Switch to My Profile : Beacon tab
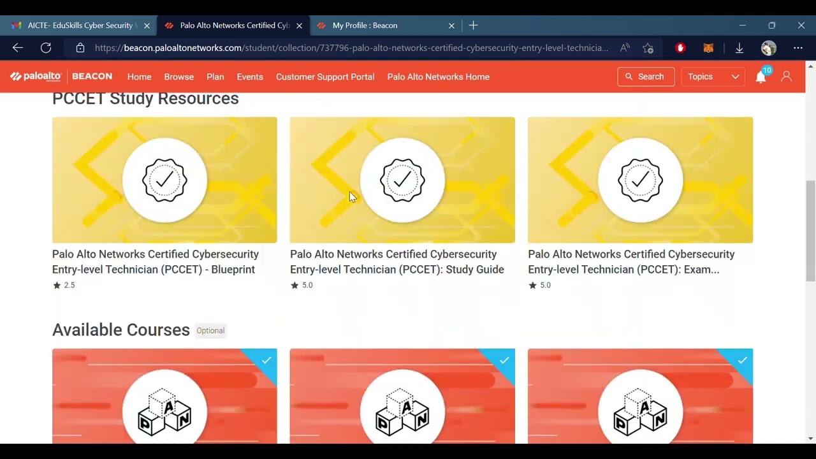The image size is (816, 459). [x=386, y=25]
